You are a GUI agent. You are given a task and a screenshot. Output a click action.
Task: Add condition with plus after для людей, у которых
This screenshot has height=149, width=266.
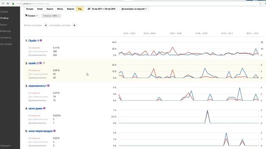(x=74, y=25)
